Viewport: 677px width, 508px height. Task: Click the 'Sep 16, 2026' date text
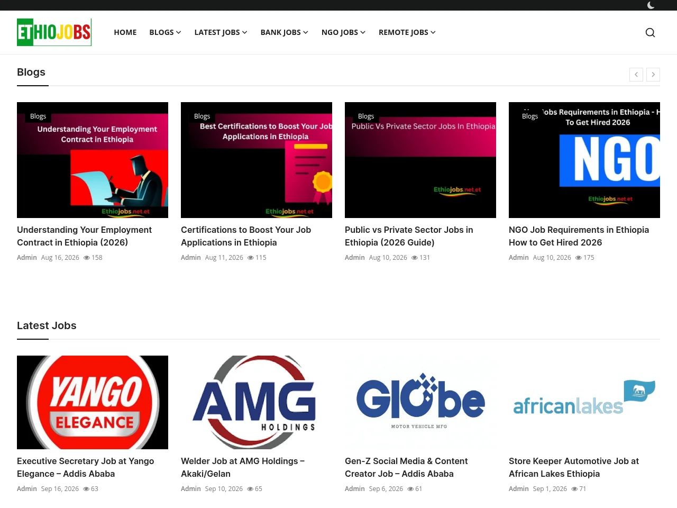[60, 489]
